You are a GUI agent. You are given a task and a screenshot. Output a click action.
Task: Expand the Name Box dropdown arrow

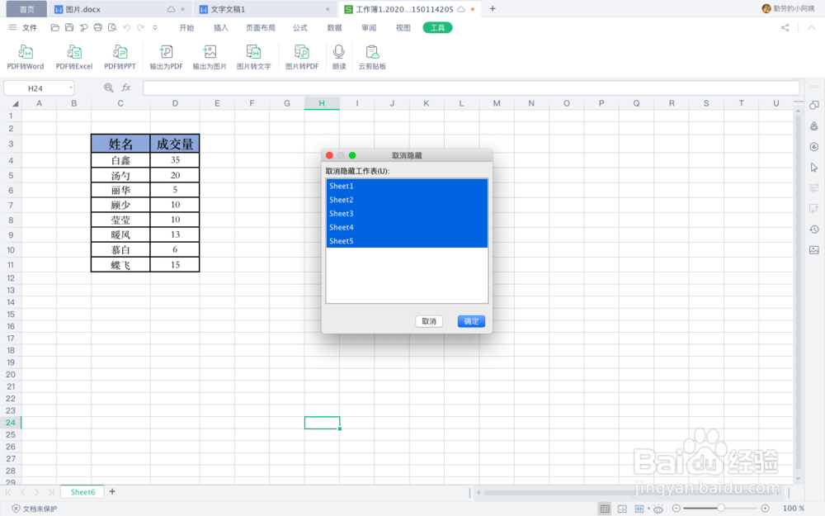coord(70,88)
